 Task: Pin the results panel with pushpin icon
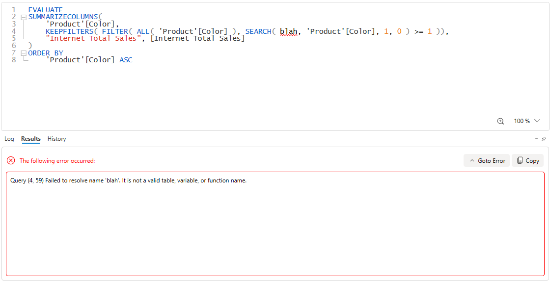[544, 139]
